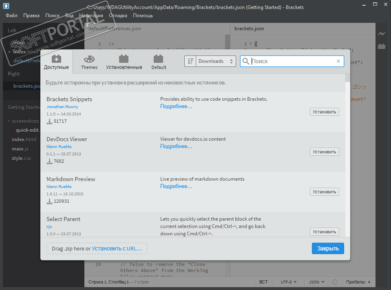Click the cursor position Строка 1, Столбец 1
This screenshot has height=290, width=391.
point(108,282)
